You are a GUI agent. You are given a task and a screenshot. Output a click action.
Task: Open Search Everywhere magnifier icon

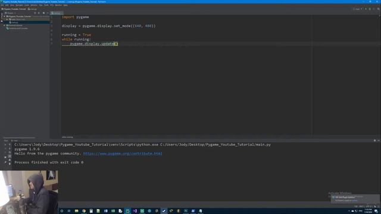click(379, 9)
